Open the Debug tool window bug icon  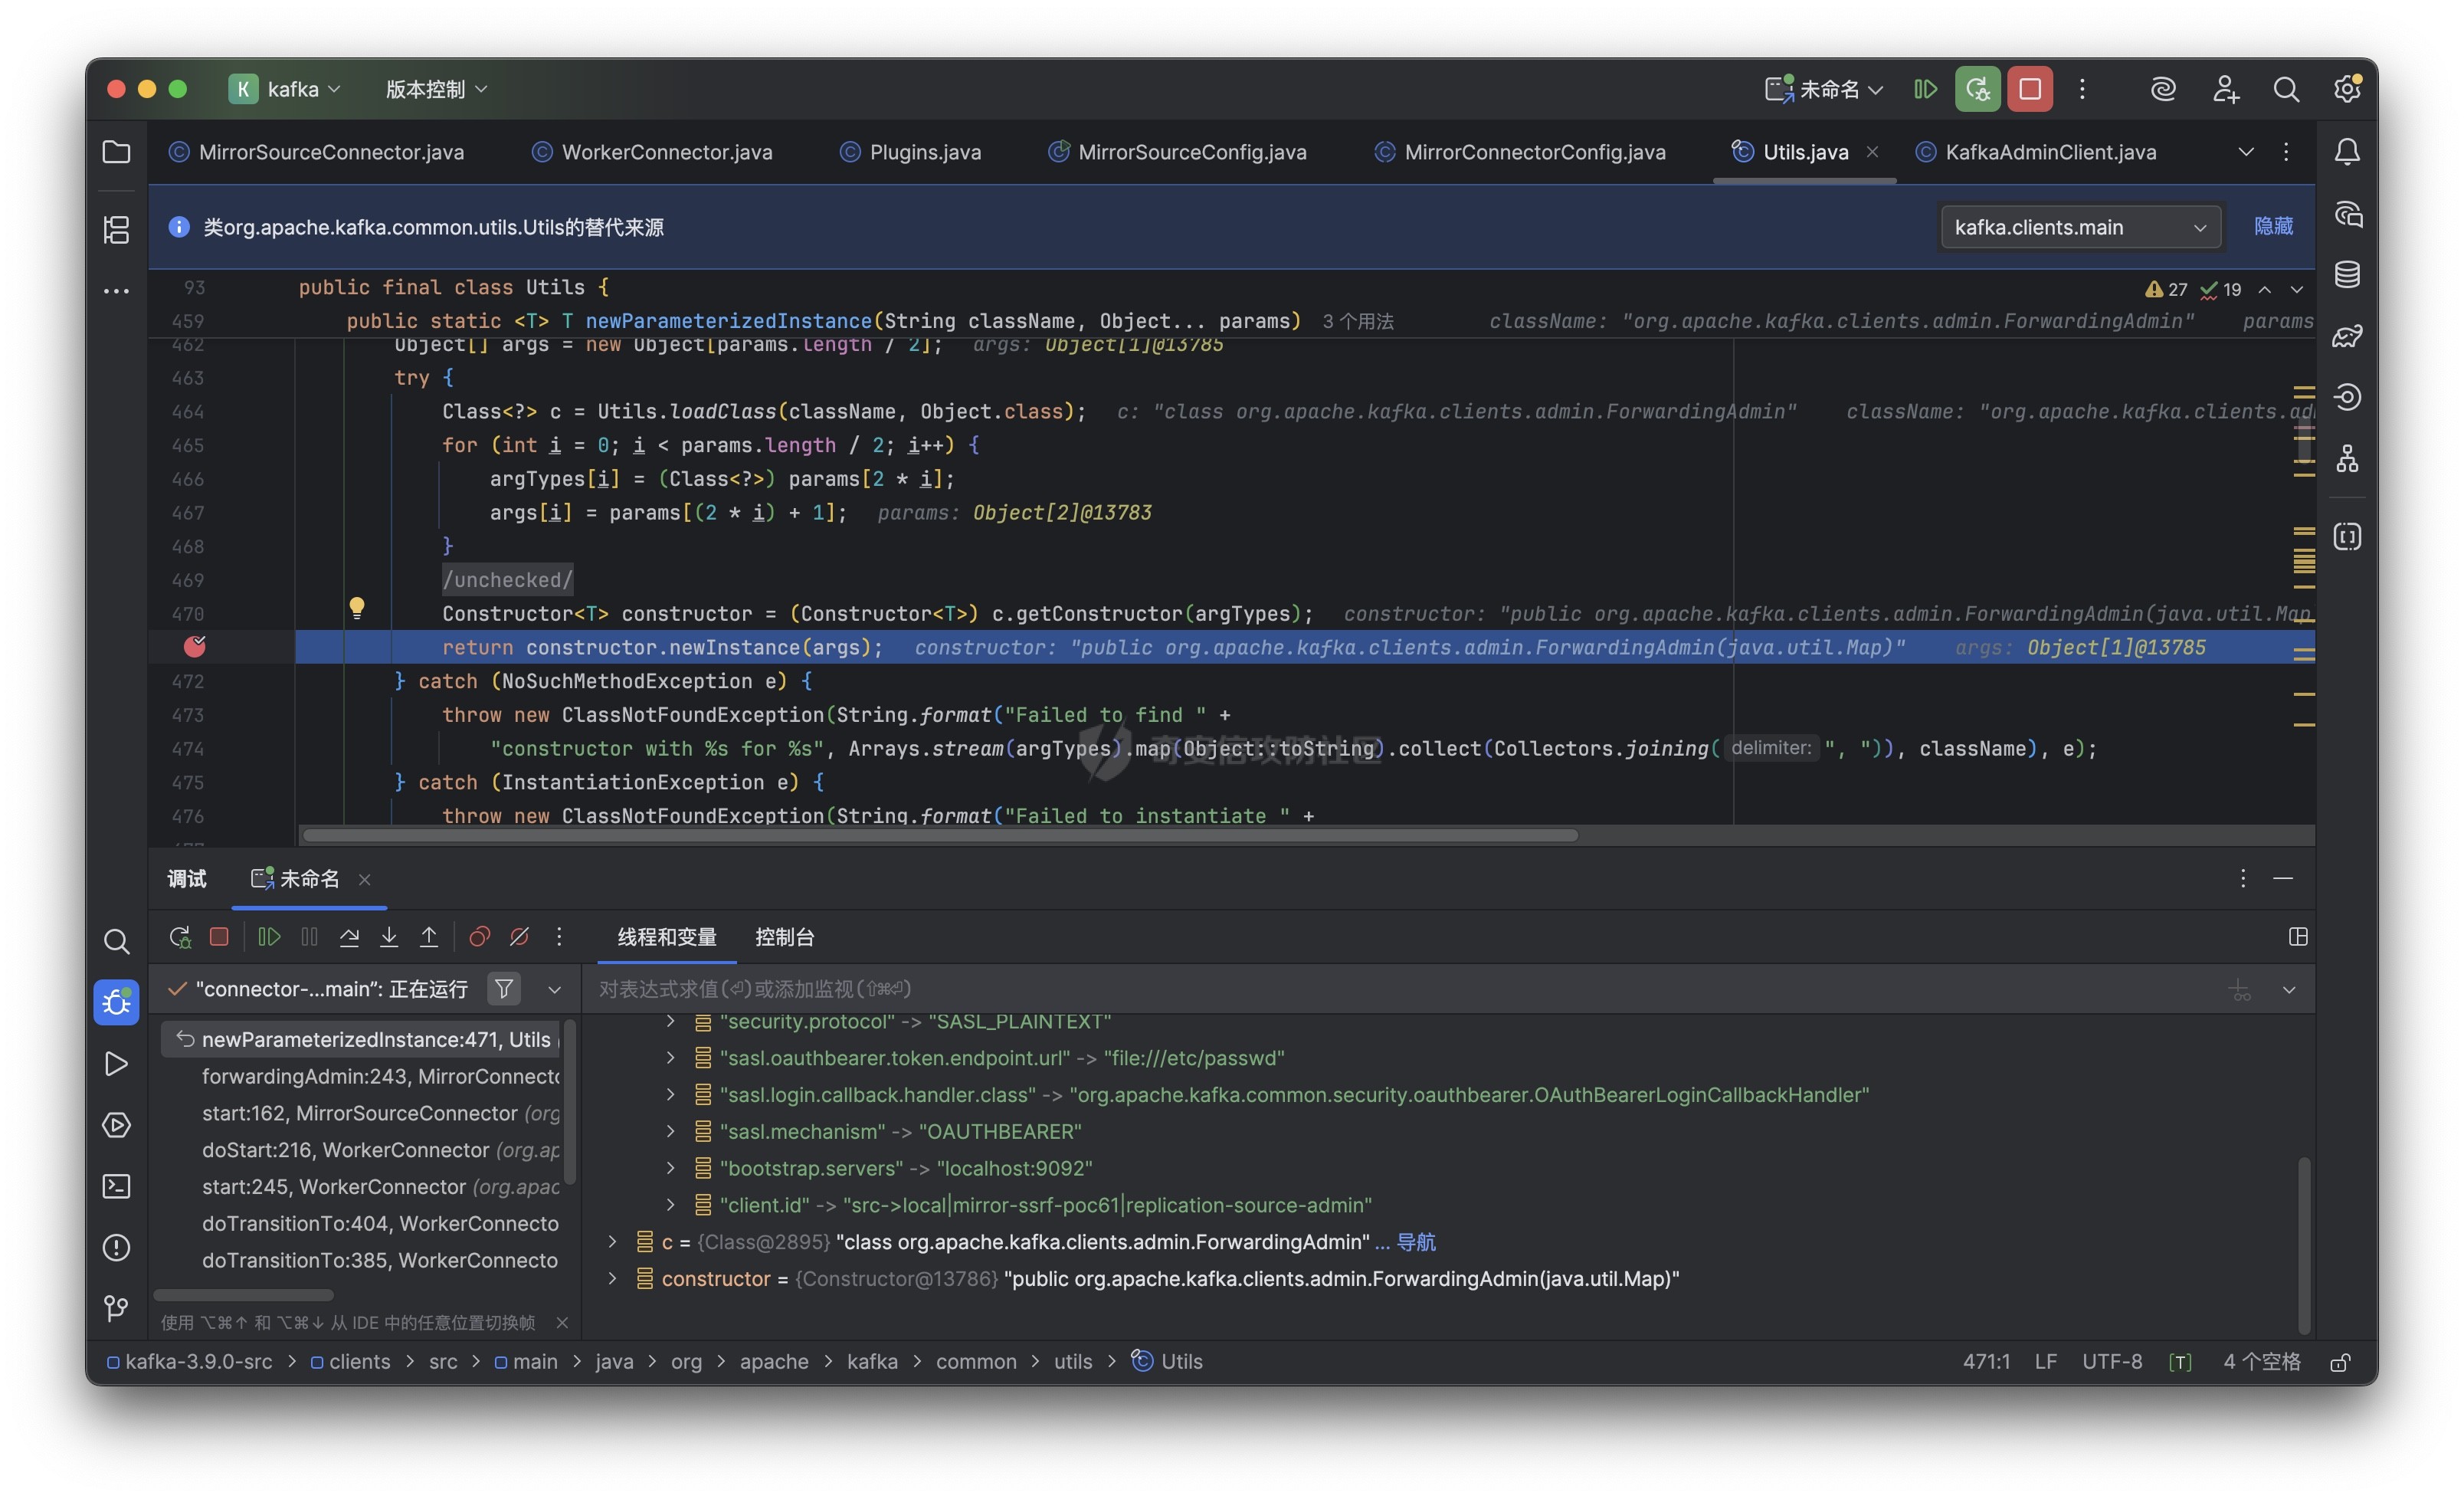point(116,1002)
